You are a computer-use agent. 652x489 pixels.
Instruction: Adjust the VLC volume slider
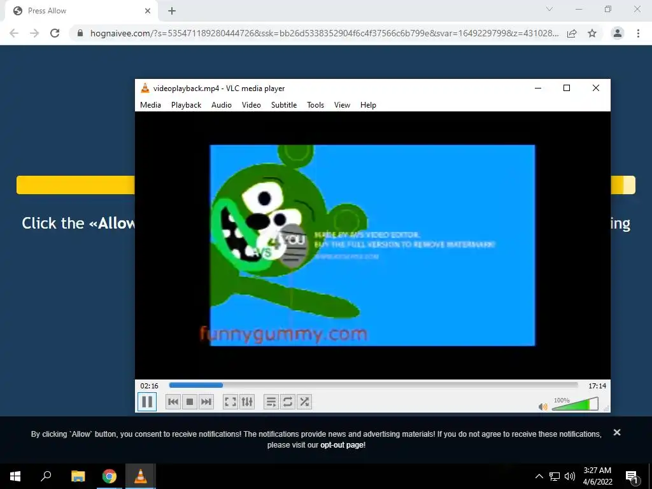coord(575,404)
